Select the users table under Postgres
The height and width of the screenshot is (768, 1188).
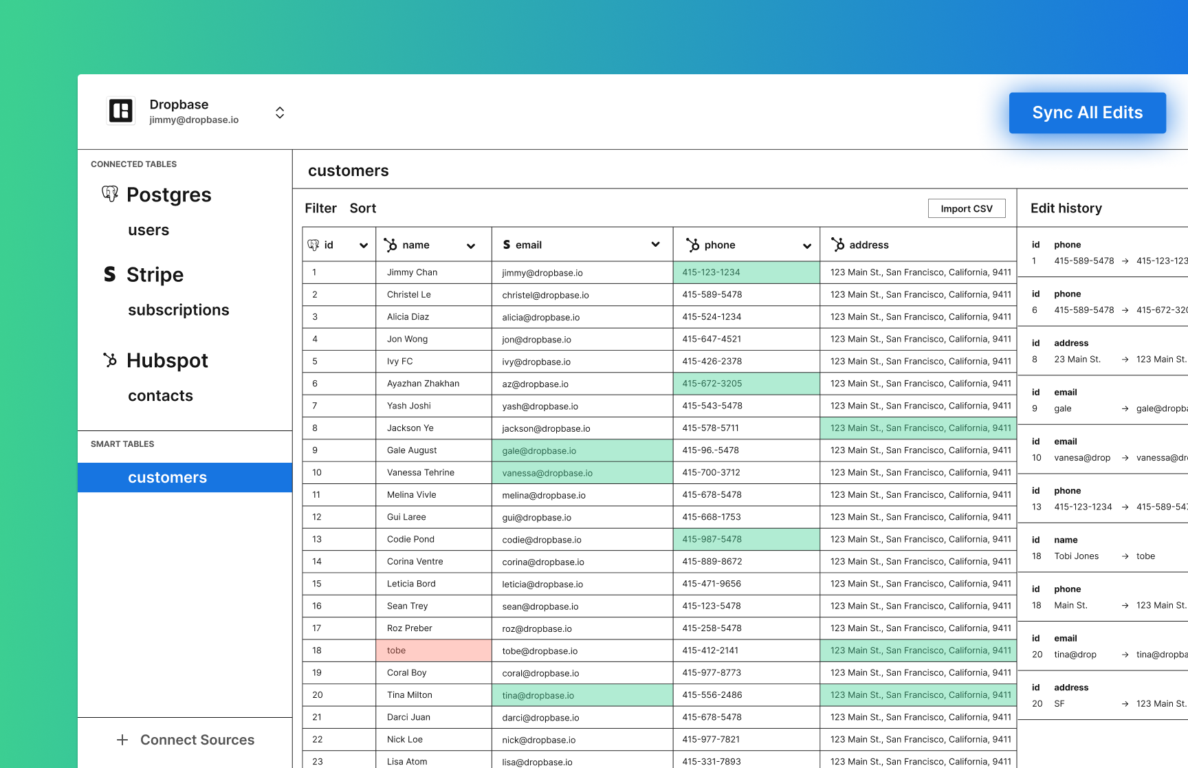148,230
